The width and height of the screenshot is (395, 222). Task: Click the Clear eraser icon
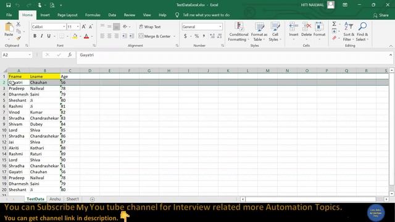click(334, 38)
